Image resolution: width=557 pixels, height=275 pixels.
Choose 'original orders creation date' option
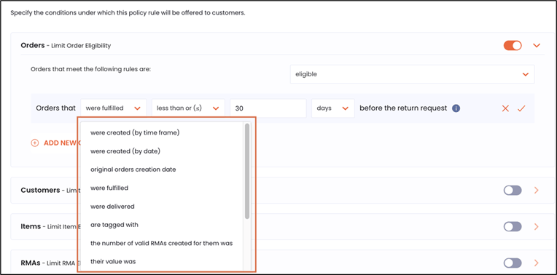[133, 170]
